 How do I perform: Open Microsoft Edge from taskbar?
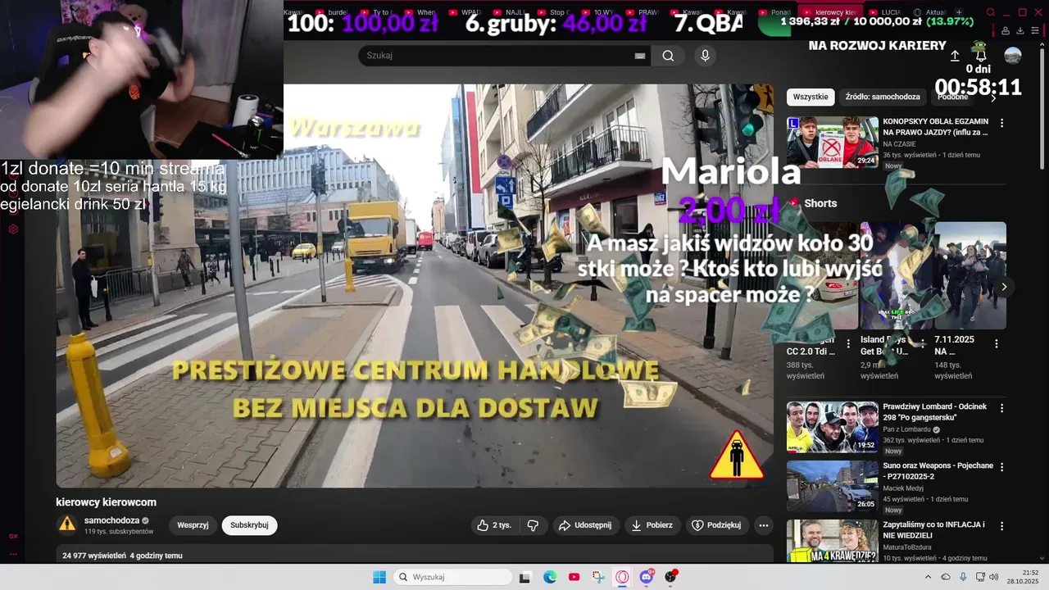(550, 577)
